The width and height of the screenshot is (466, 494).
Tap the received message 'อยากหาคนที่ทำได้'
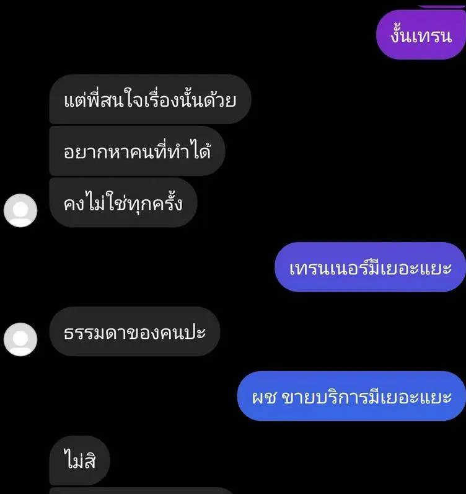click(137, 151)
